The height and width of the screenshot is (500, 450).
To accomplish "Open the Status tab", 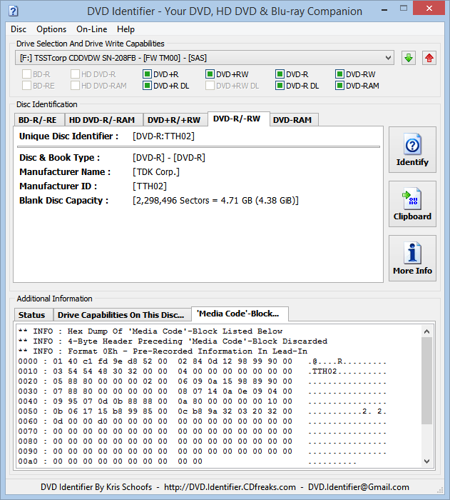I will coord(32,315).
